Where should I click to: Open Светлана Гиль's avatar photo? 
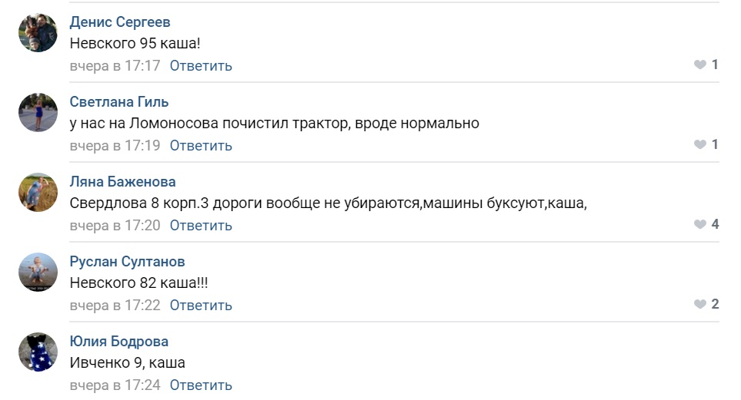tap(38, 112)
